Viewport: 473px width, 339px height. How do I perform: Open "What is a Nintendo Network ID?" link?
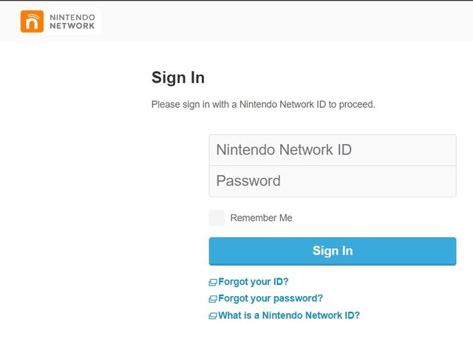[289, 315]
